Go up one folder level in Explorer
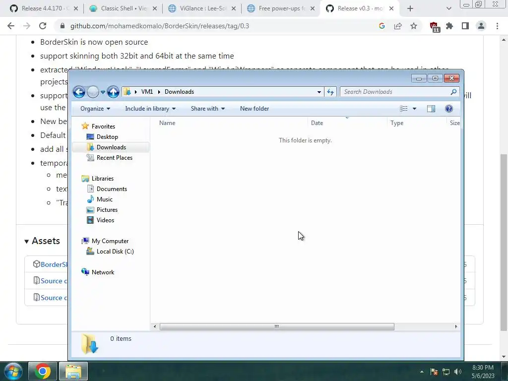 113,92
